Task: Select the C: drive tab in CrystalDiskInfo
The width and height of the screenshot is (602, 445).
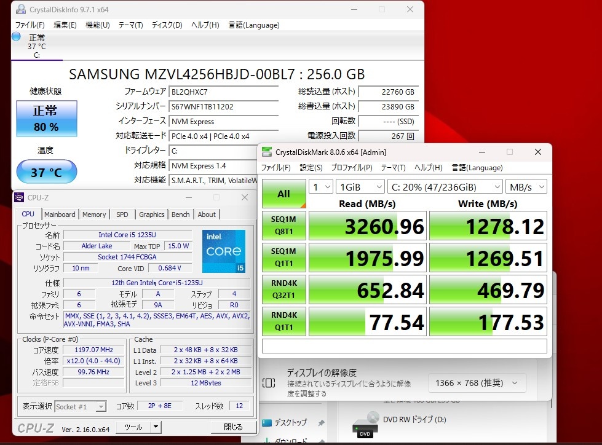Action: click(x=36, y=46)
